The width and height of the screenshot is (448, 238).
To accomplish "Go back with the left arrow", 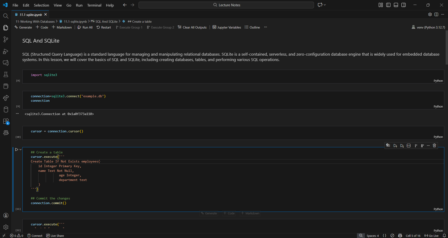I will pyautogui.click(x=125, y=5).
